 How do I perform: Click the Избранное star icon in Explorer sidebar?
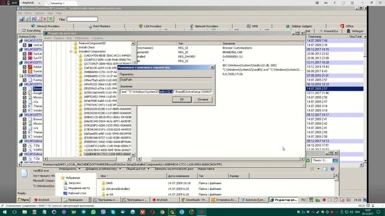pos(63,178)
